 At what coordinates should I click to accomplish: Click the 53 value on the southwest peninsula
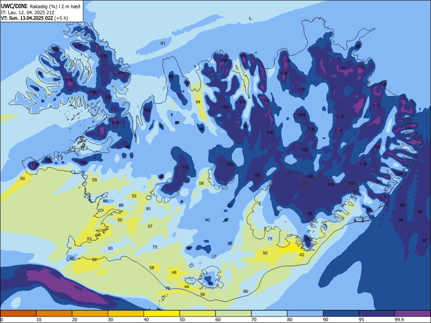pyautogui.click(x=89, y=239)
